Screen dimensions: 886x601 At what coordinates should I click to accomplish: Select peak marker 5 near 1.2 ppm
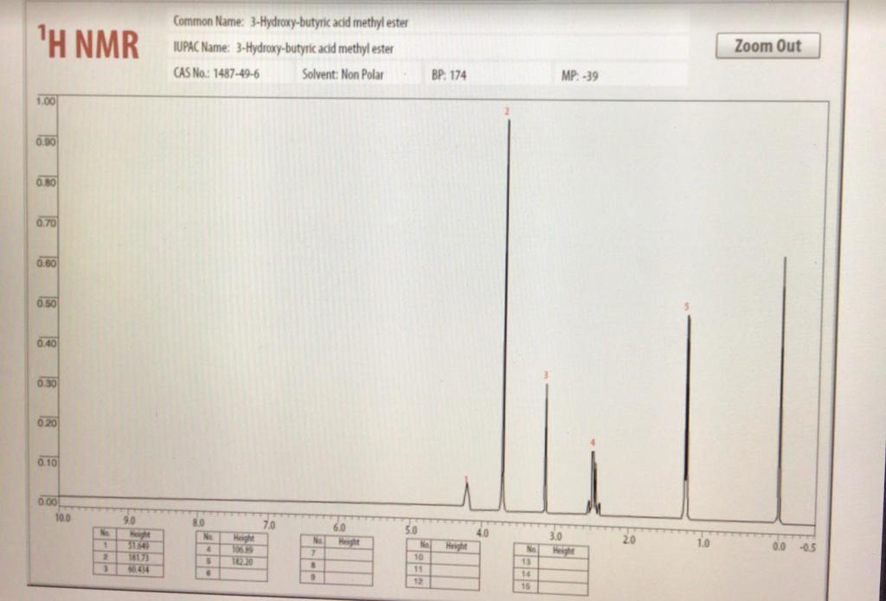688,307
